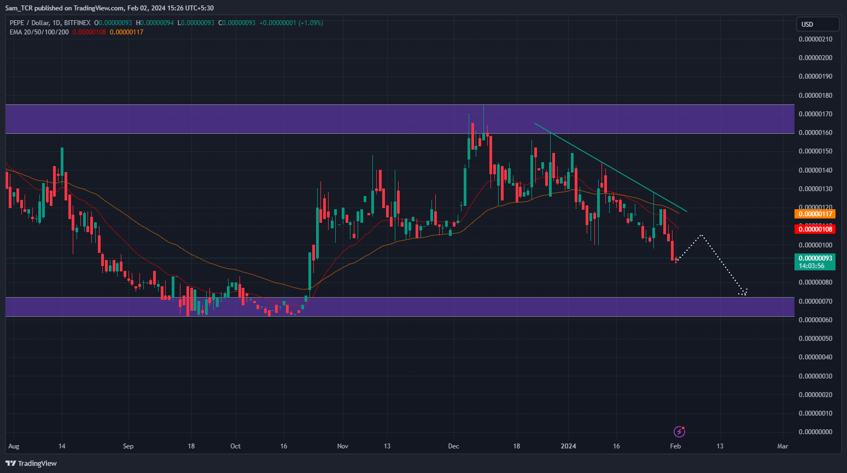Click the orange 0.00000117 price tag on the axis

pyautogui.click(x=815, y=214)
